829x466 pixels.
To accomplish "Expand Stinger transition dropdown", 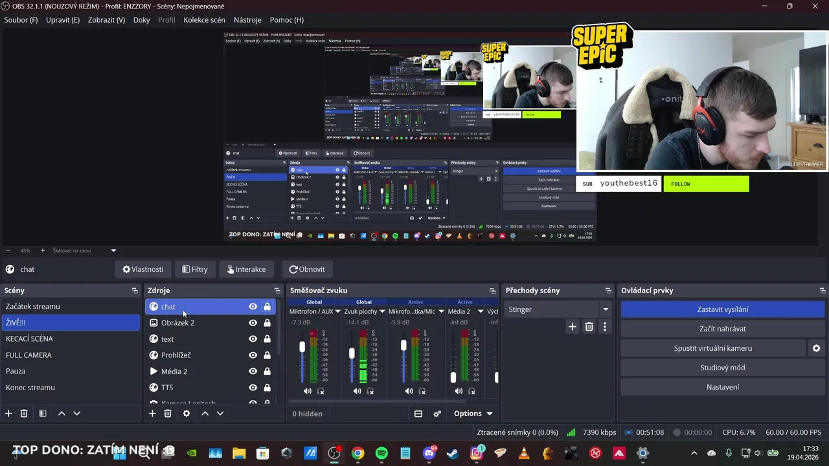I will pos(606,309).
